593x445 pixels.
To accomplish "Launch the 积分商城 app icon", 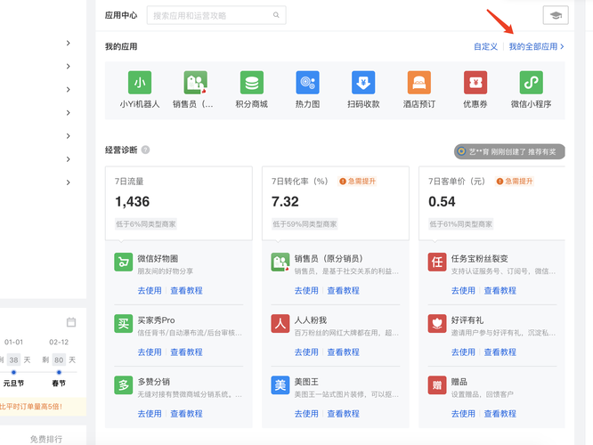I will 251,83.
